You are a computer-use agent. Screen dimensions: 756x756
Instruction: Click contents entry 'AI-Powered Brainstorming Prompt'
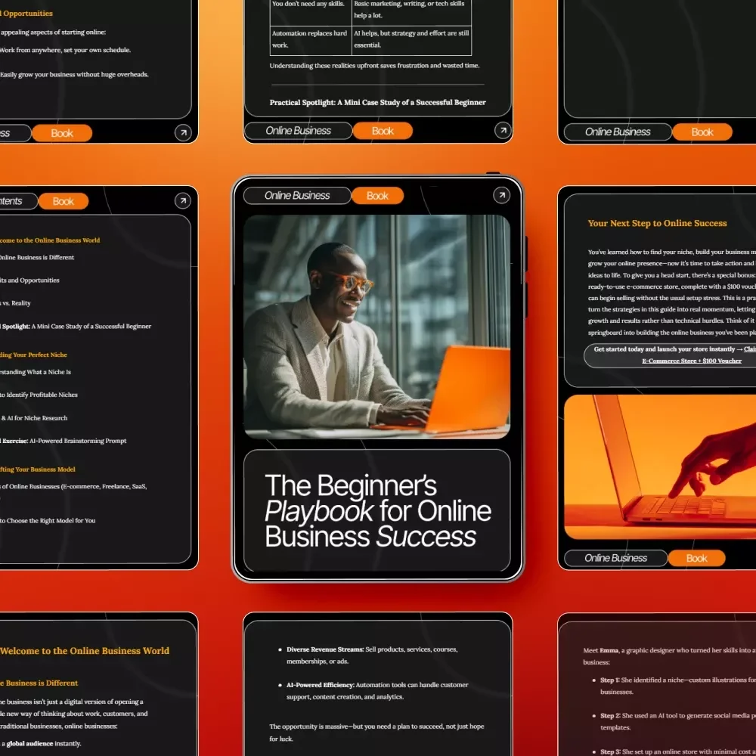[x=78, y=441]
